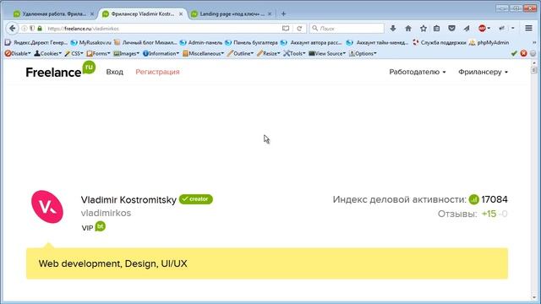Image resolution: width=541 pixels, height=304 pixels.
Task: Reload the page with the refresh button
Action: tap(299, 28)
